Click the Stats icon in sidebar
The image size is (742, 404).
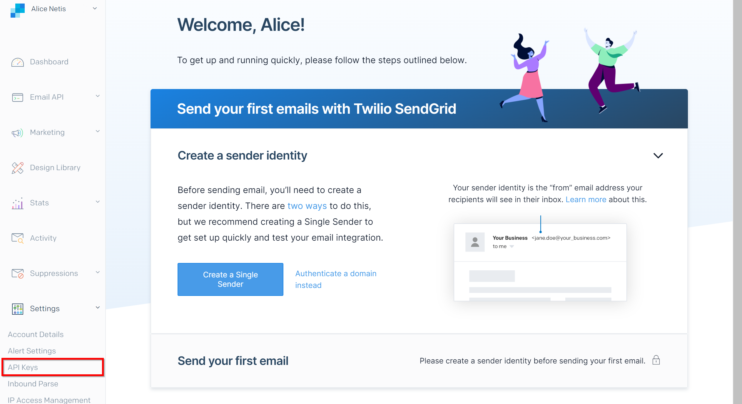tap(17, 202)
